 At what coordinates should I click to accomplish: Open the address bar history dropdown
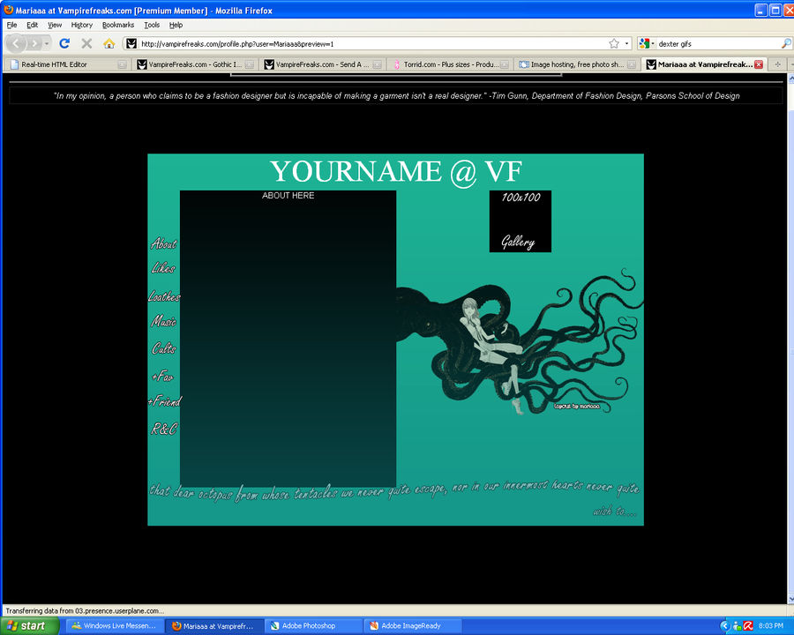coord(627,43)
